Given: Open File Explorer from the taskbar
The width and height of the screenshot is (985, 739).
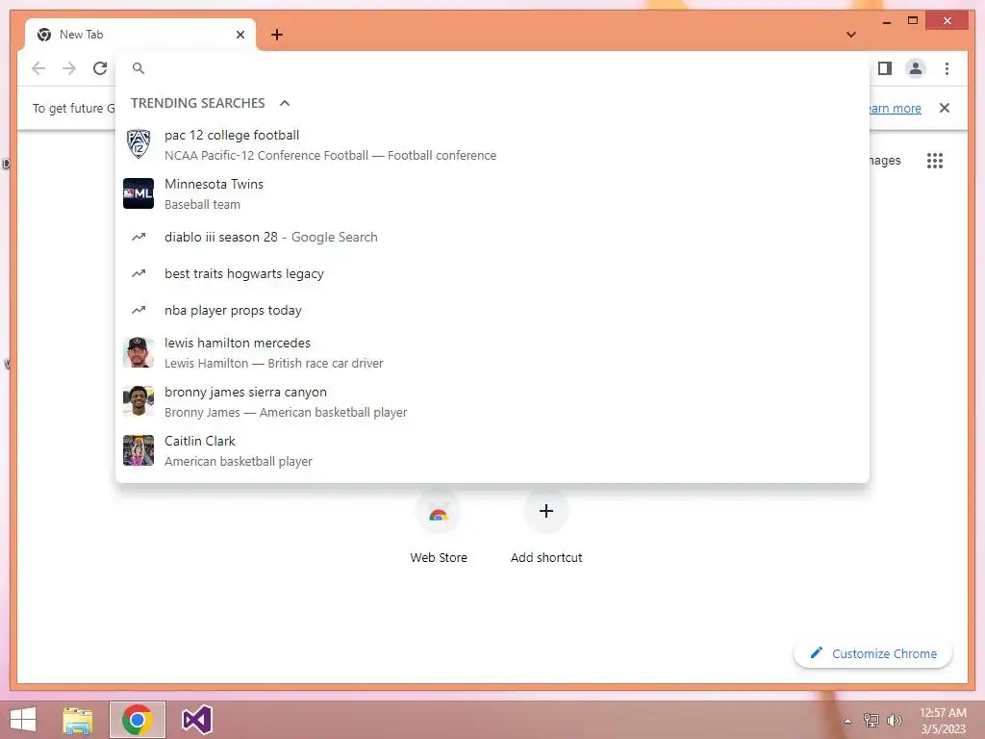Looking at the screenshot, I should tap(78, 720).
